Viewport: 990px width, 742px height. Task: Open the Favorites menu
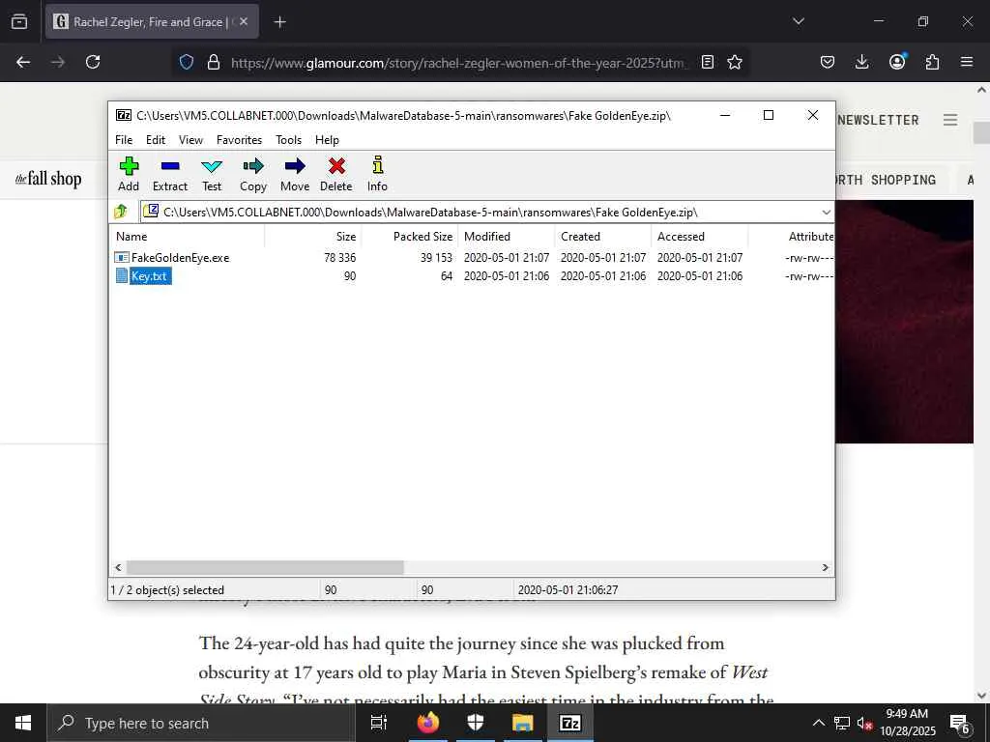click(239, 140)
